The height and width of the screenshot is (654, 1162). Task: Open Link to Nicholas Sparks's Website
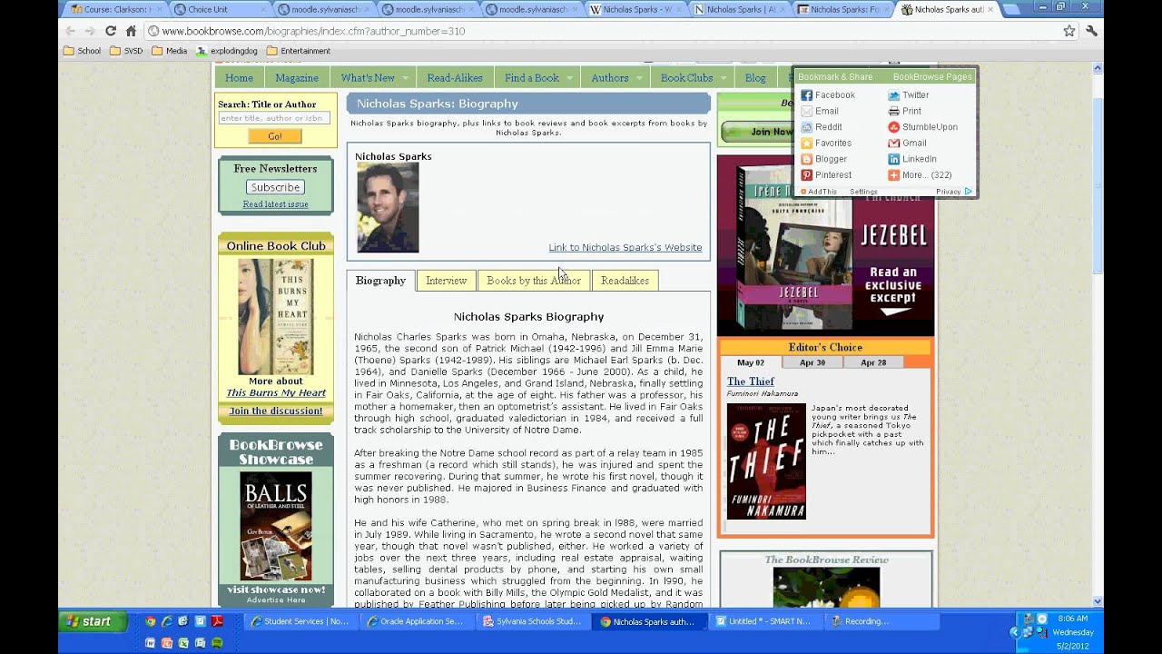625,247
